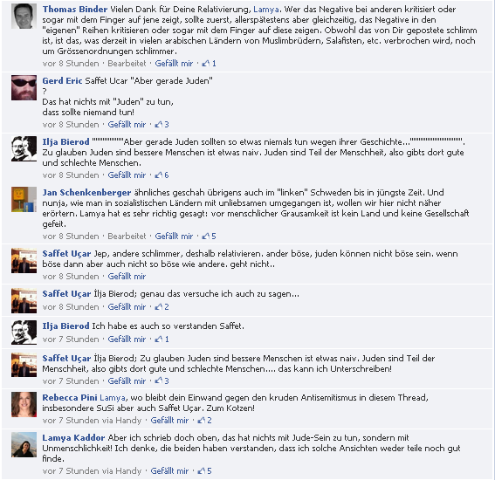
Task: Click thumbs-up count on Gerd Eric's comment
Action: 167,125
